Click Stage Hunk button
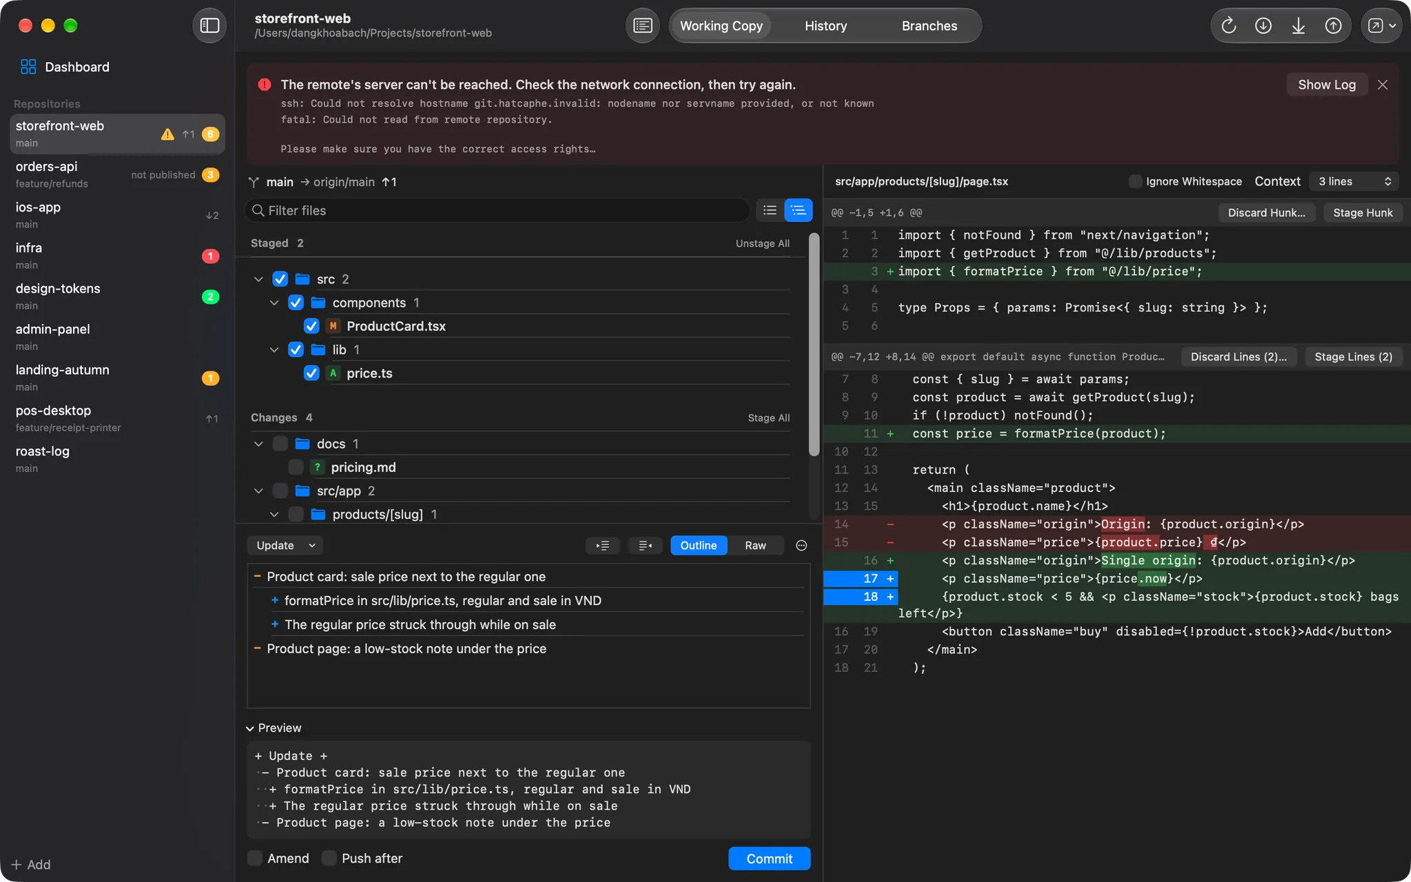The width and height of the screenshot is (1411, 882). point(1362,212)
